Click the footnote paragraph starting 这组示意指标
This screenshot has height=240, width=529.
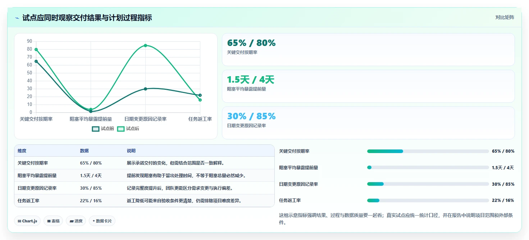point(396,219)
